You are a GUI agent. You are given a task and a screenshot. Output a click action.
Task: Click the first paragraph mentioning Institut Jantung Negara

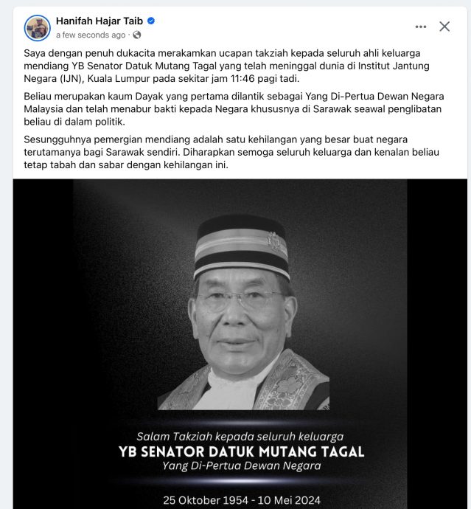coord(226,66)
